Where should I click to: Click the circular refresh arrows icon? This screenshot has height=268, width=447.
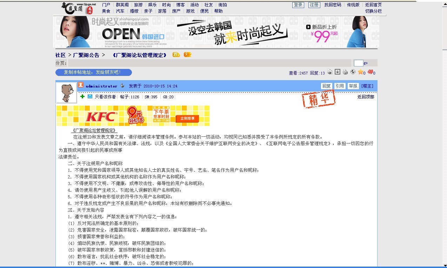(x=353, y=72)
